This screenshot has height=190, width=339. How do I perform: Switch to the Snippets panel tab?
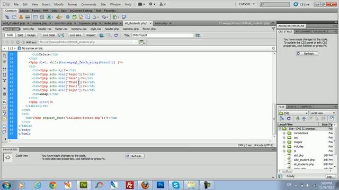coord(306,107)
